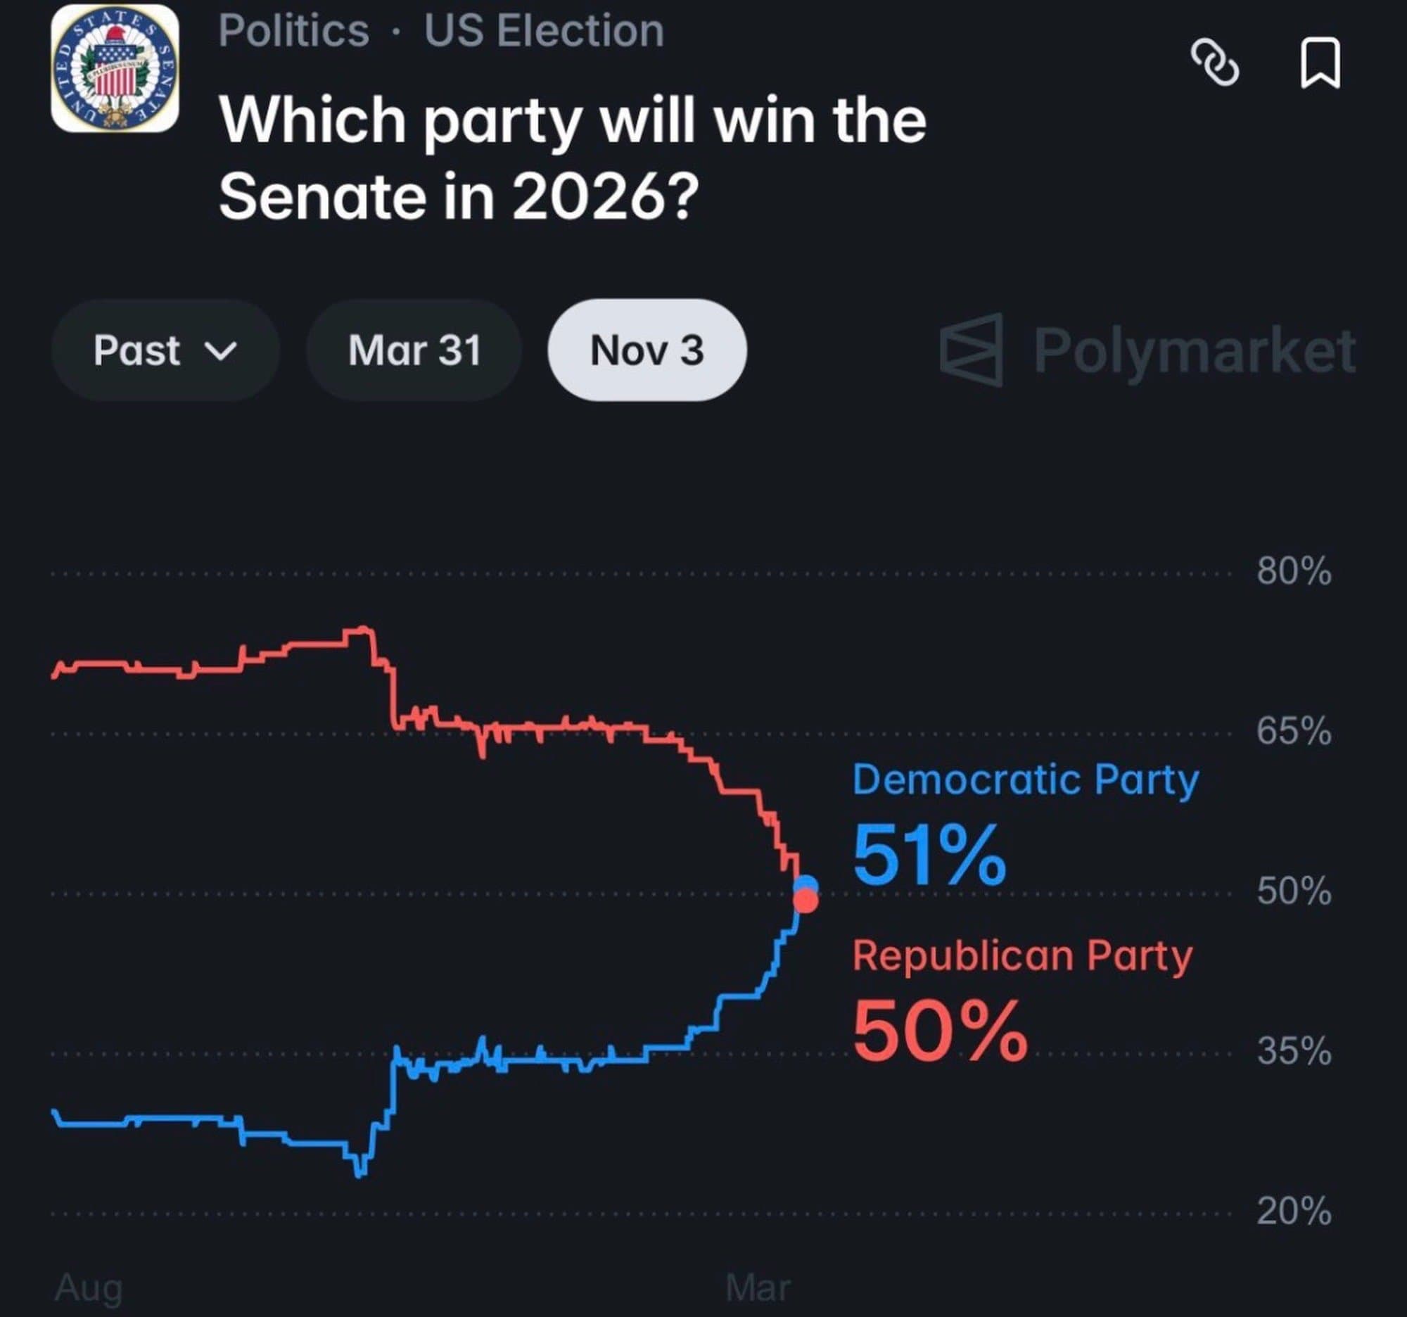This screenshot has width=1407, height=1317.
Task: Click the blue Democratic endpoint dot
Action: click(x=806, y=883)
